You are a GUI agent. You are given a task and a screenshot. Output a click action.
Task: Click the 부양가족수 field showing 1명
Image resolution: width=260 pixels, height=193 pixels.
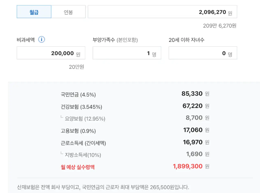127,53
